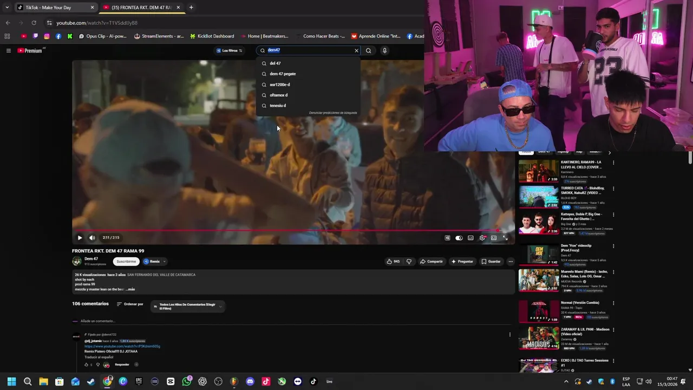The width and height of the screenshot is (693, 390).
Task: Open the Remix button
Action: pyautogui.click(x=152, y=261)
